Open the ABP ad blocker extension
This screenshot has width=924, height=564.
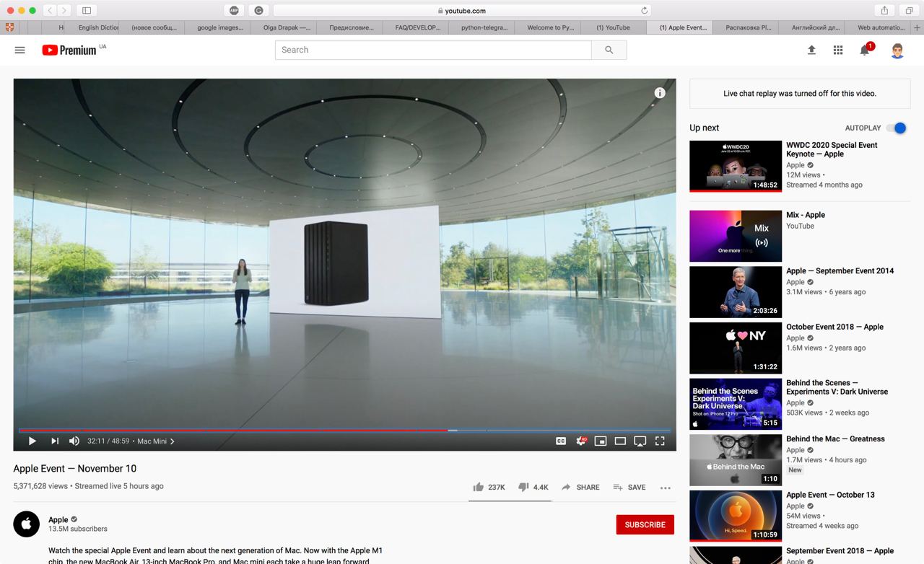tap(234, 10)
